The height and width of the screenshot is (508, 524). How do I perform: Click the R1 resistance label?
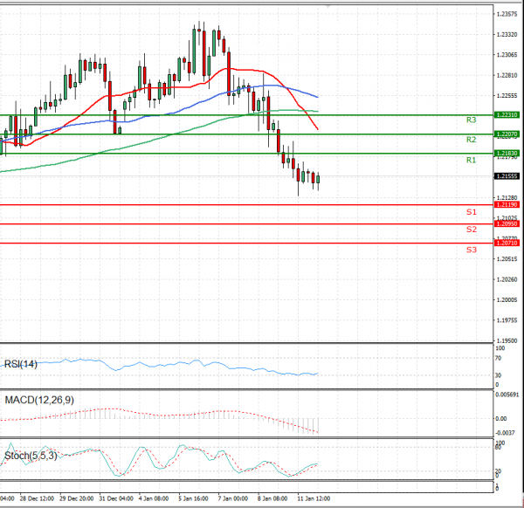tap(472, 161)
